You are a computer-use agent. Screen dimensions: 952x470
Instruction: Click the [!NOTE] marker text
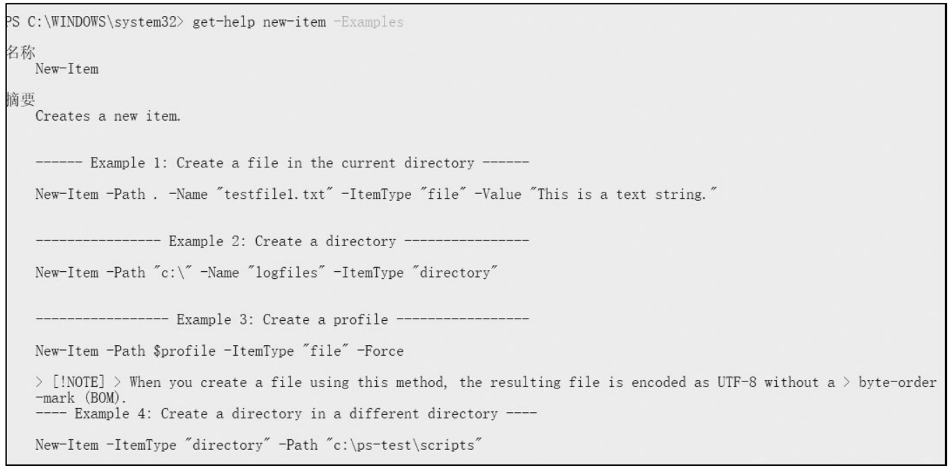pyautogui.click(x=75, y=382)
